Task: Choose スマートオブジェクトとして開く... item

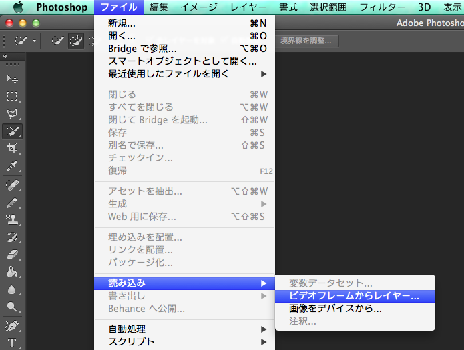Action: pyautogui.click(x=185, y=61)
